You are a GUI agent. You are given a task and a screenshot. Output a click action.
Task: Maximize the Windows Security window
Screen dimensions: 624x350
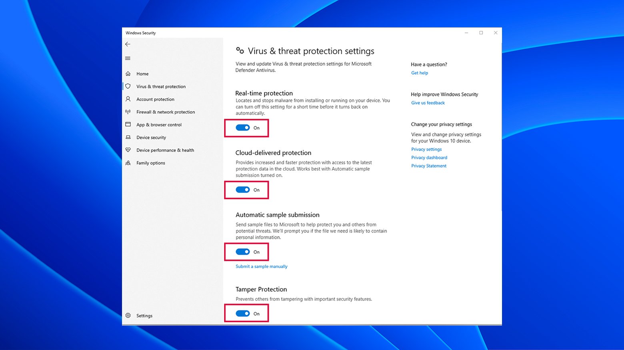click(x=481, y=33)
